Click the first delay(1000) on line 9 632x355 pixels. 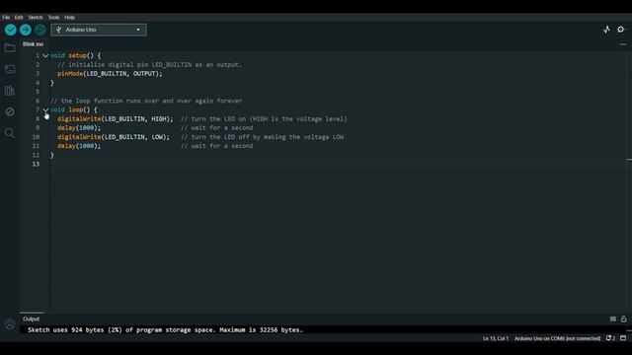[x=79, y=127]
